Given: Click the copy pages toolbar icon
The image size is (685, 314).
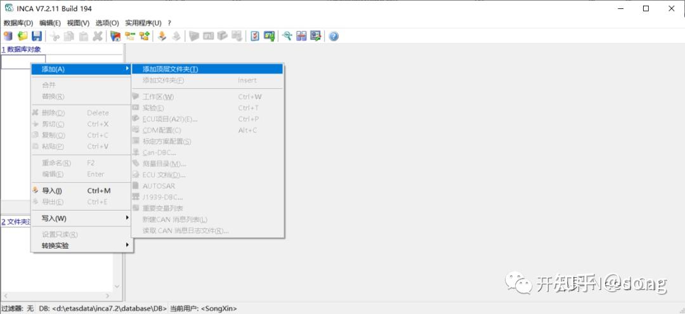Looking at the screenshot, I should coord(69,36).
